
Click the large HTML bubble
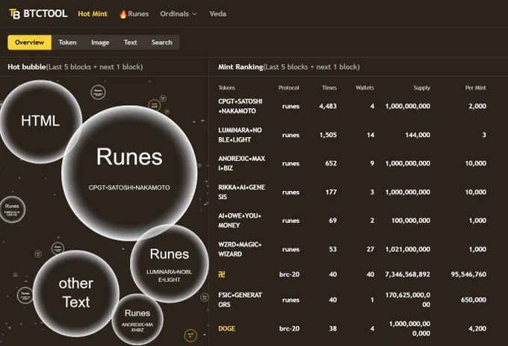(40, 122)
